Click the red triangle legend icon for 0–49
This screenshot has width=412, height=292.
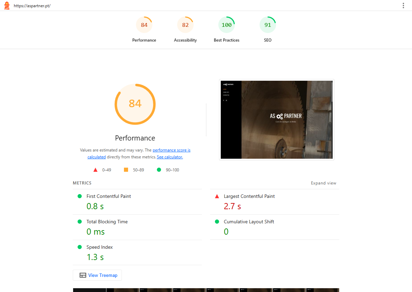pyautogui.click(x=95, y=170)
